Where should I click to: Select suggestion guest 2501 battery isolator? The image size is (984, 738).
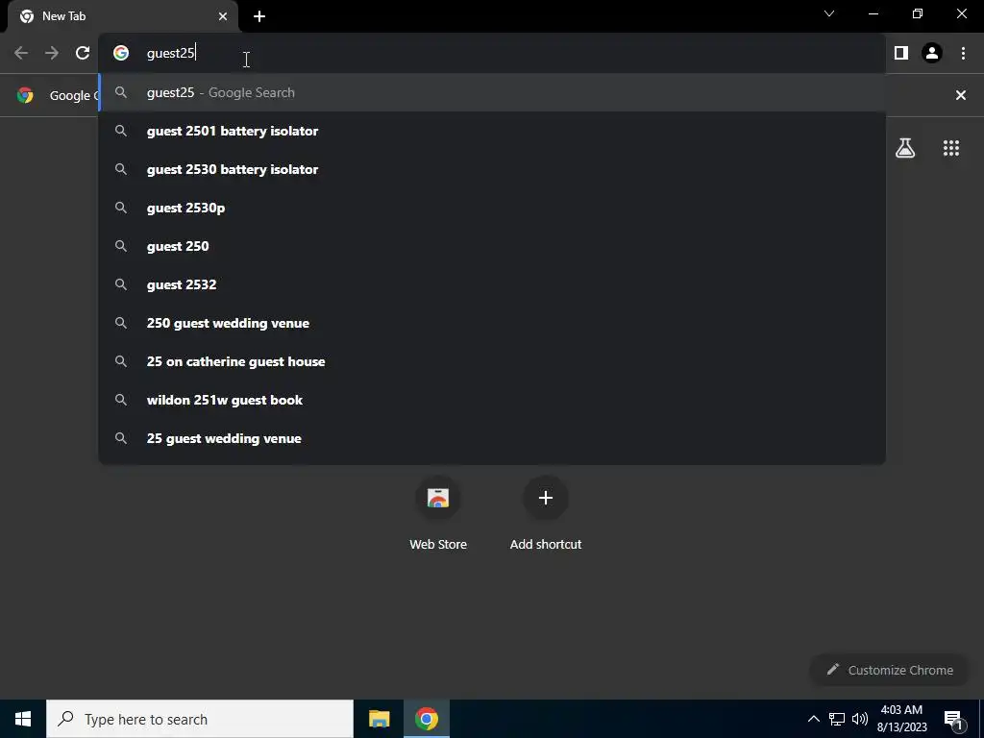click(492, 131)
